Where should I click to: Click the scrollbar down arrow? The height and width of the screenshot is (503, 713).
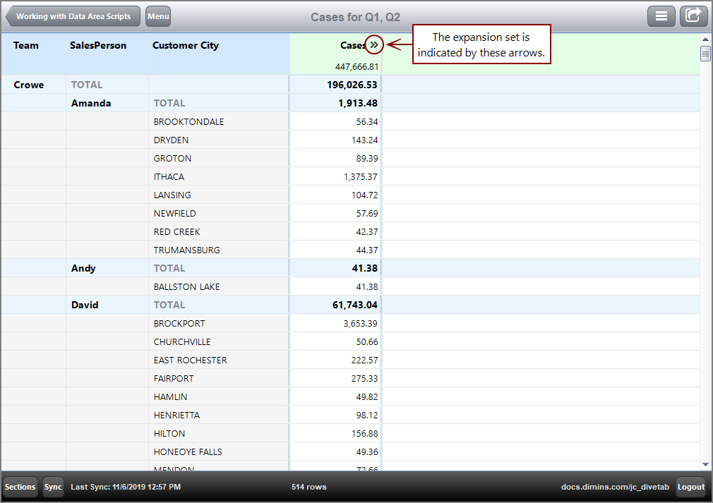pyautogui.click(x=706, y=464)
